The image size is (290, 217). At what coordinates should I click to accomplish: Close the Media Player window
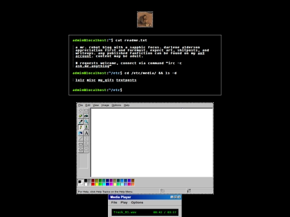[179, 197]
